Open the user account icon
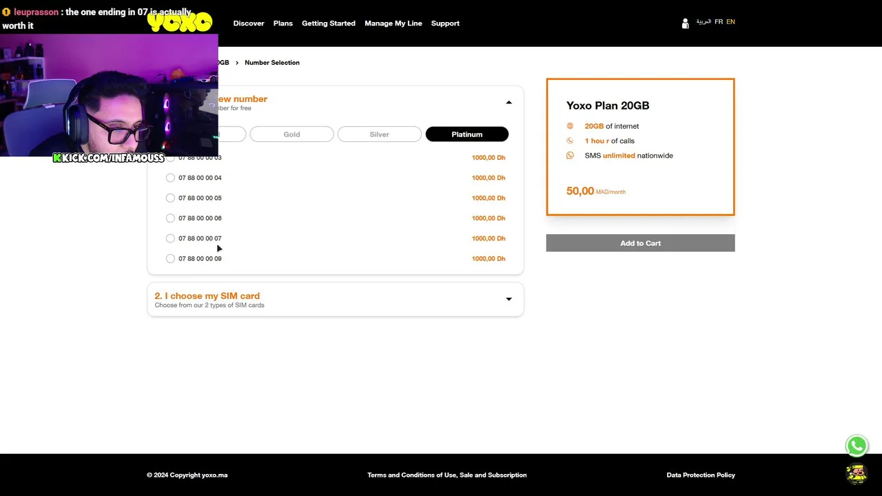Screen dimensions: 882x496 [x=685, y=23]
